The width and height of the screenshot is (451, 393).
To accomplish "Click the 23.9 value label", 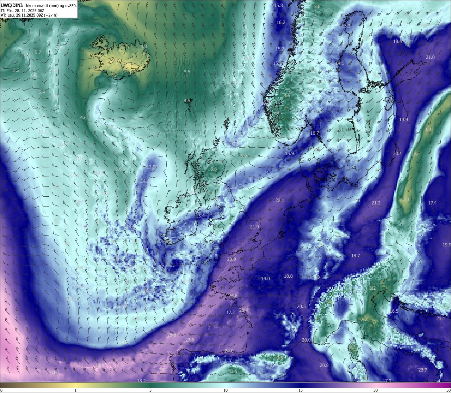I will 231,259.
